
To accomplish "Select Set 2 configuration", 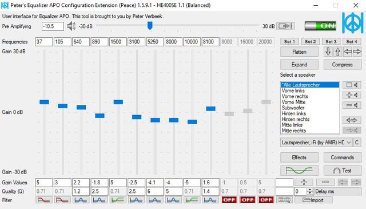I will click(310, 41).
